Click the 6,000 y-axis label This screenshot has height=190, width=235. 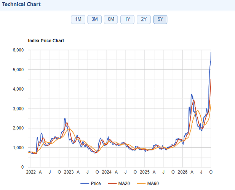tap(18, 50)
